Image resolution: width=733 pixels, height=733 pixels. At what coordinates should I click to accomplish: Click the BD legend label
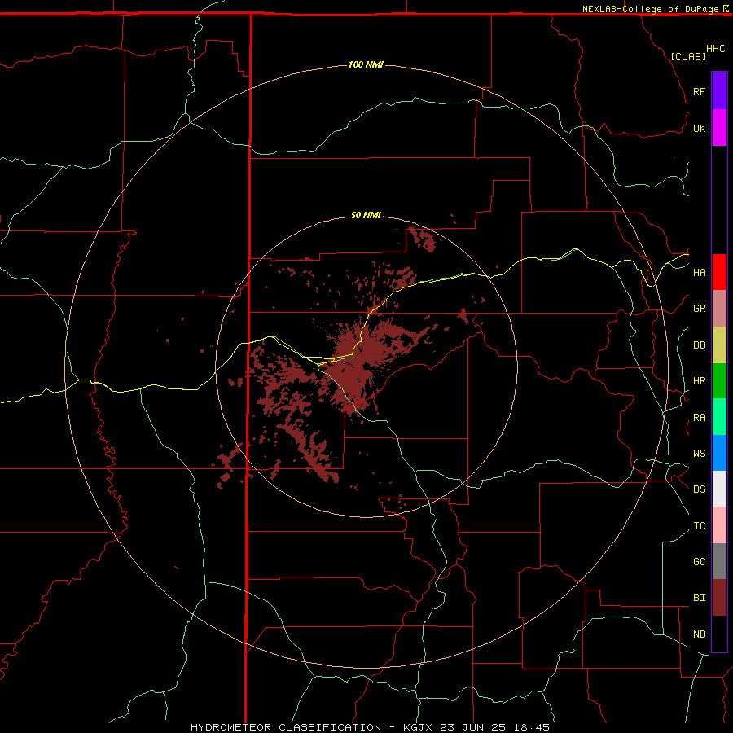pyautogui.click(x=699, y=345)
